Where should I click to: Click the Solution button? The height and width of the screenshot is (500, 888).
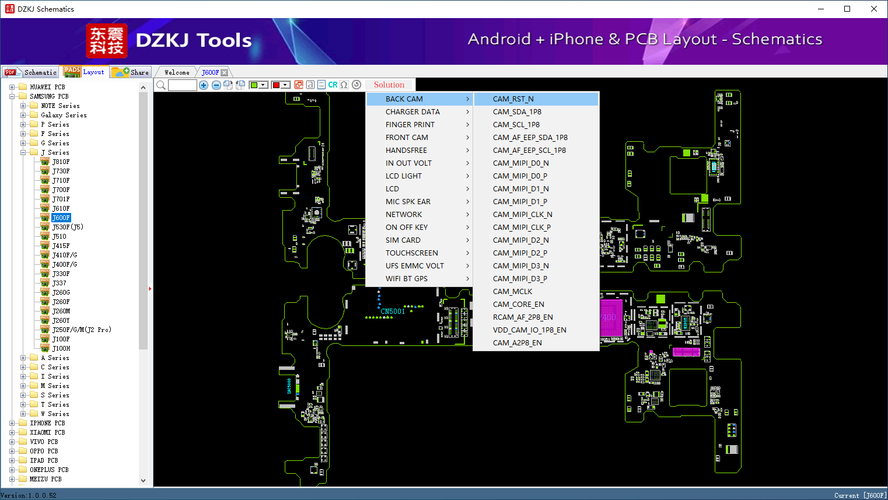[389, 85]
